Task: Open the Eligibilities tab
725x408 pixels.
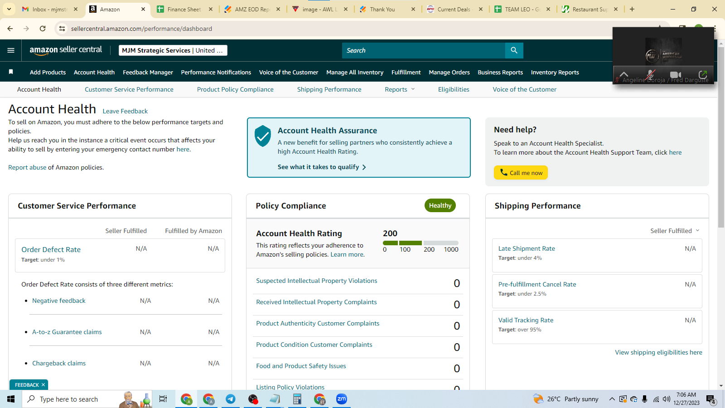Action: [454, 89]
